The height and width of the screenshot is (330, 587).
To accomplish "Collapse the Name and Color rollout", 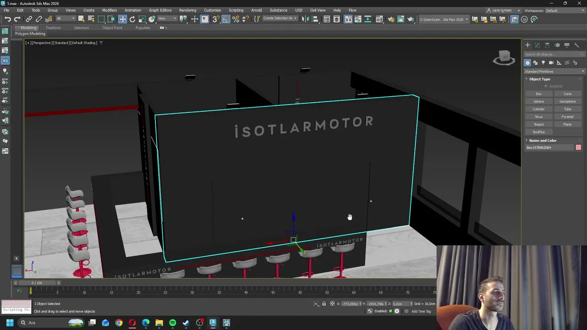I will tap(543, 141).
